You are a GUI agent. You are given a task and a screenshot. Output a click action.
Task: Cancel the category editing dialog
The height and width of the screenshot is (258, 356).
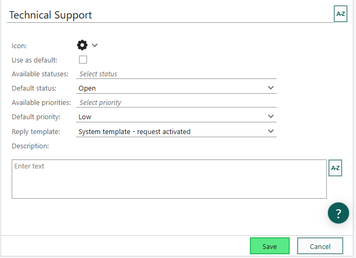[320, 246]
